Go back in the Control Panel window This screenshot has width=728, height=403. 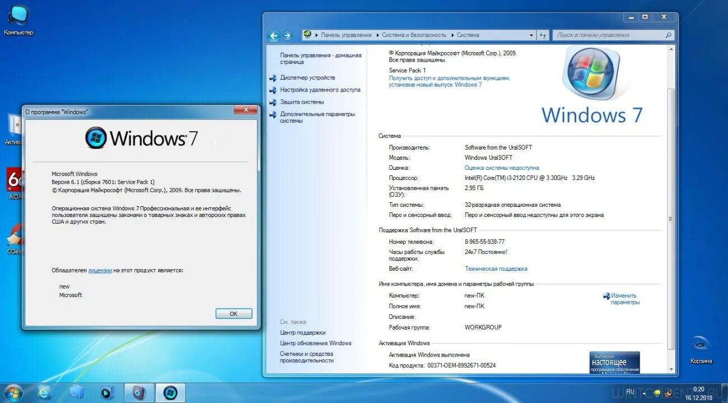274,35
